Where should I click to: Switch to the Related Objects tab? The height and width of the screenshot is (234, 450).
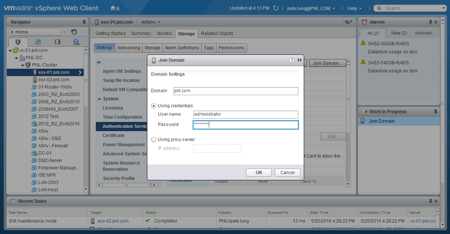point(217,33)
